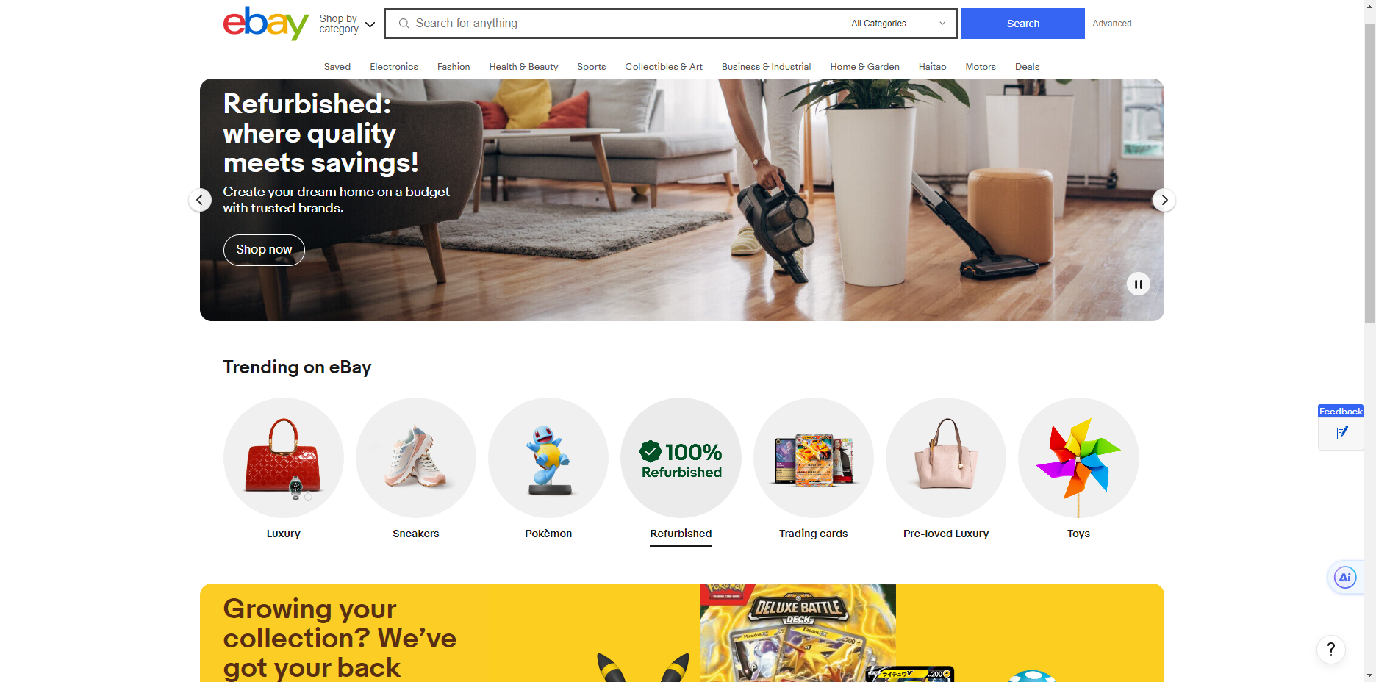Open the Pokémon trending circle
Image resolution: width=1376 pixels, height=682 pixels.
click(548, 458)
